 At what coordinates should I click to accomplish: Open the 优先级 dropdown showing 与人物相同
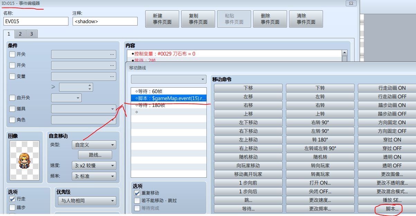88,200
